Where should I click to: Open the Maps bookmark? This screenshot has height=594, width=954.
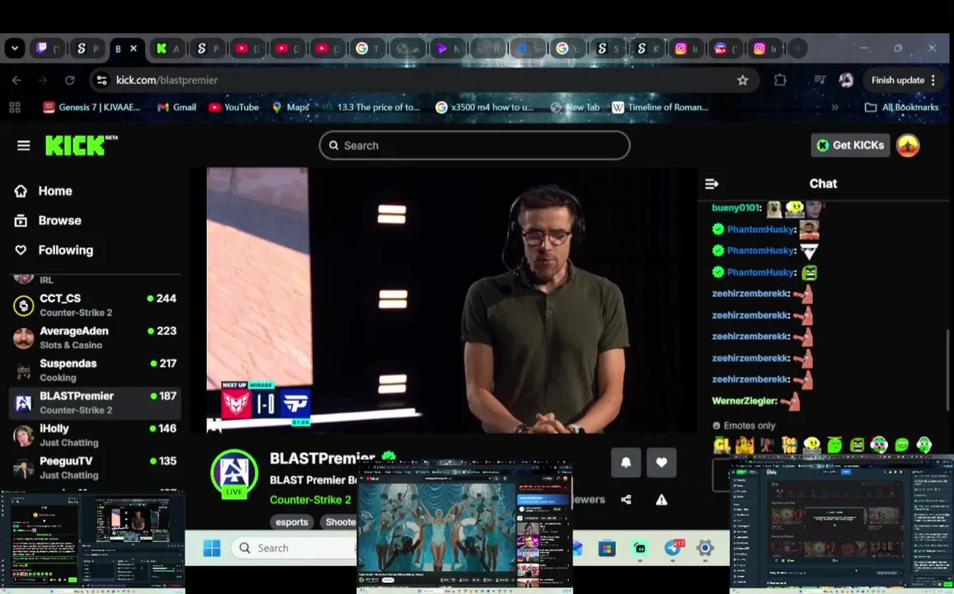click(291, 108)
